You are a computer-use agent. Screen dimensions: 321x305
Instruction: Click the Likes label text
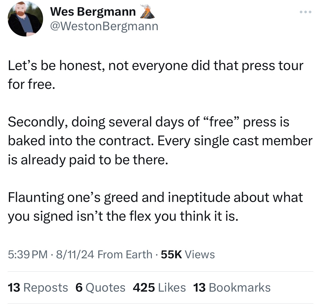tap(172, 288)
